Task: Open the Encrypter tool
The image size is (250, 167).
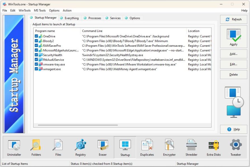Action: 169,147
